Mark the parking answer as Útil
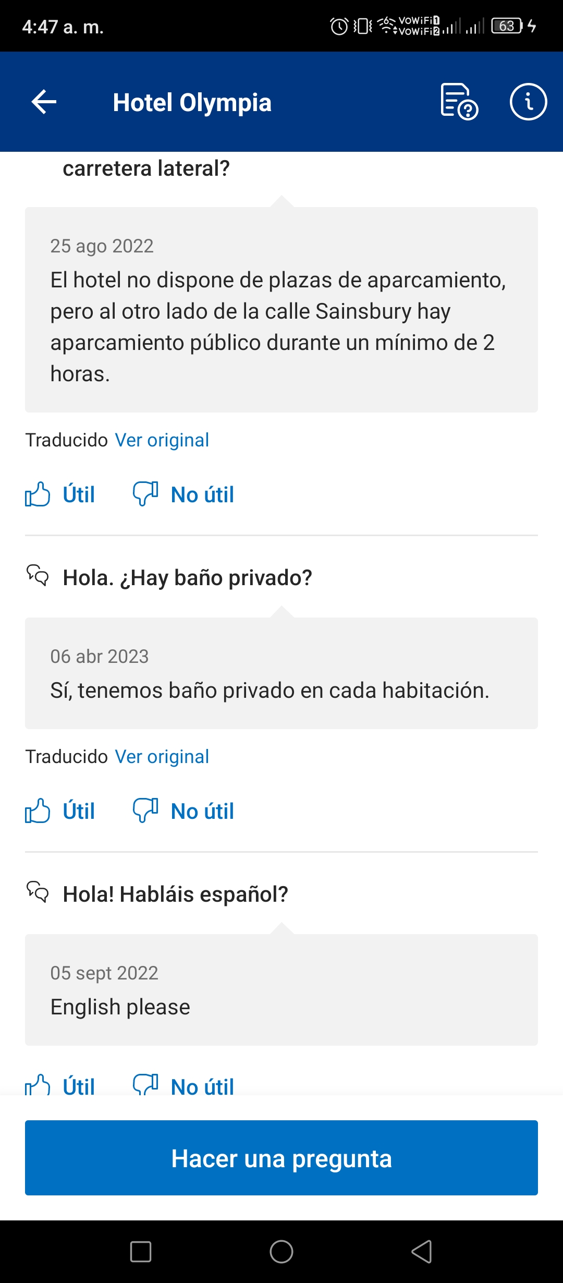The height and width of the screenshot is (1283, 563). click(79, 494)
